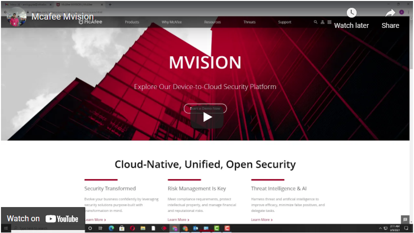Open the video title Mcafee Mvision

coord(62,16)
